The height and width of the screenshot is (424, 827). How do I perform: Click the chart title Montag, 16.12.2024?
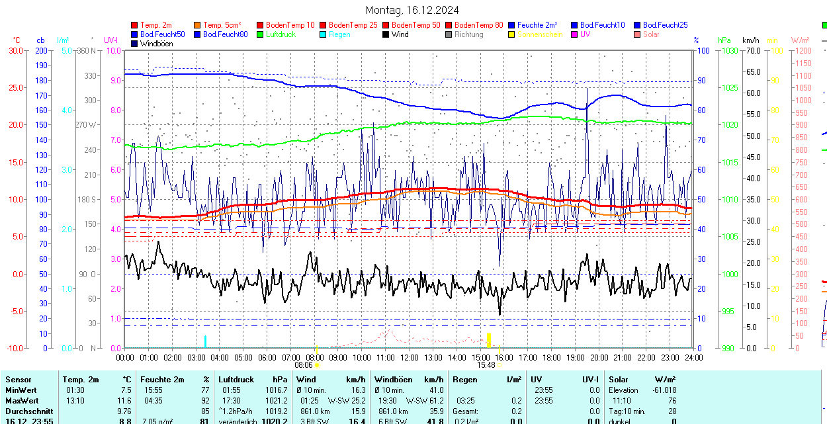pyautogui.click(x=413, y=10)
